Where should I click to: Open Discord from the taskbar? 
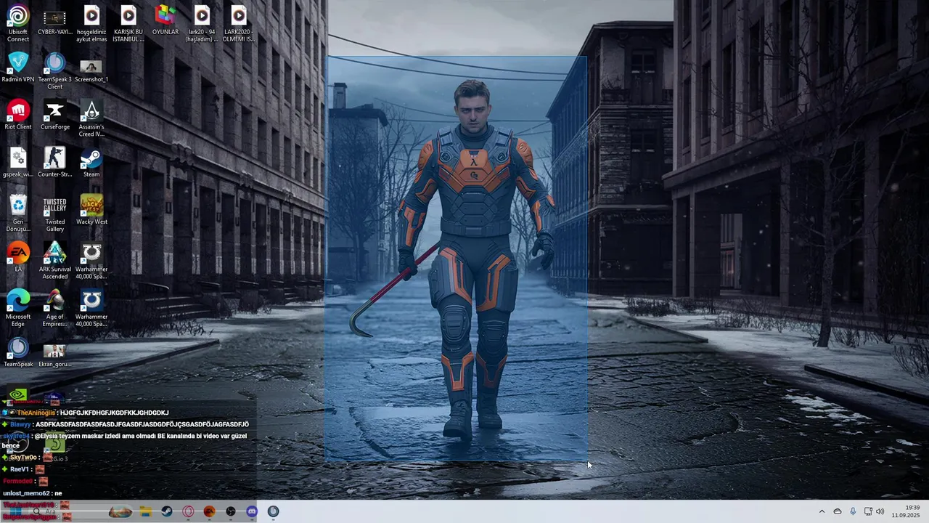(x=252, y=511)
